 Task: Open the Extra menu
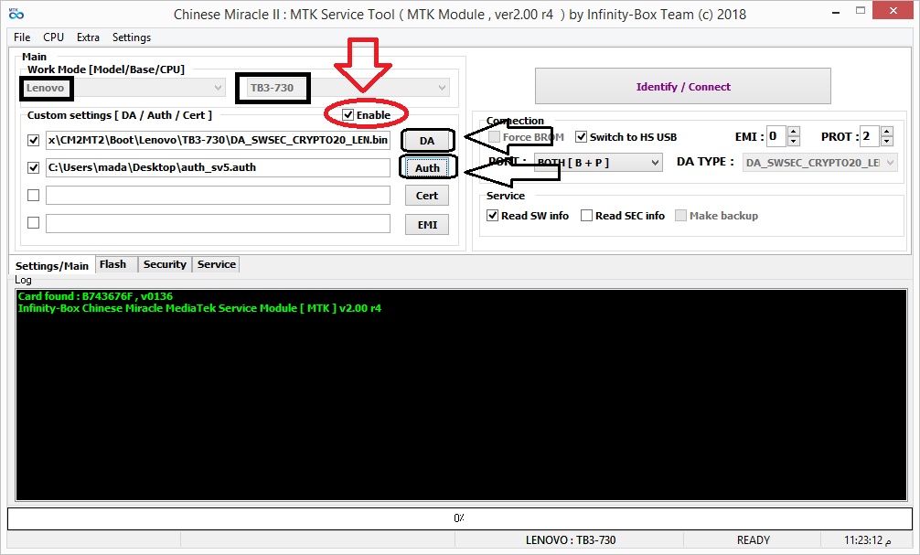[88, 37]
